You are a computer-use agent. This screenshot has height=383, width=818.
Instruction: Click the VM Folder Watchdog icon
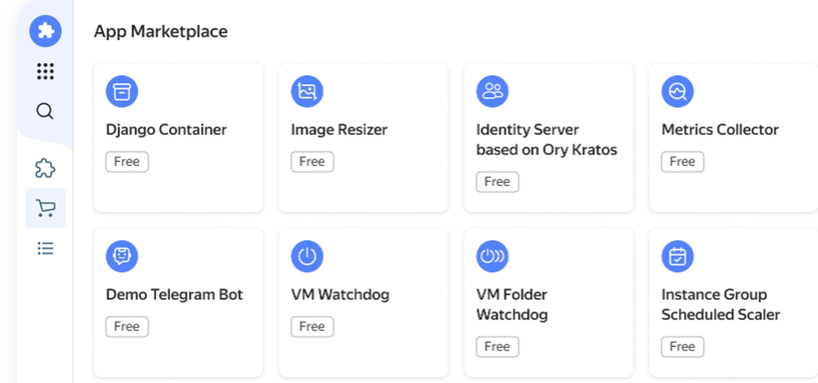tap(492, 256)
